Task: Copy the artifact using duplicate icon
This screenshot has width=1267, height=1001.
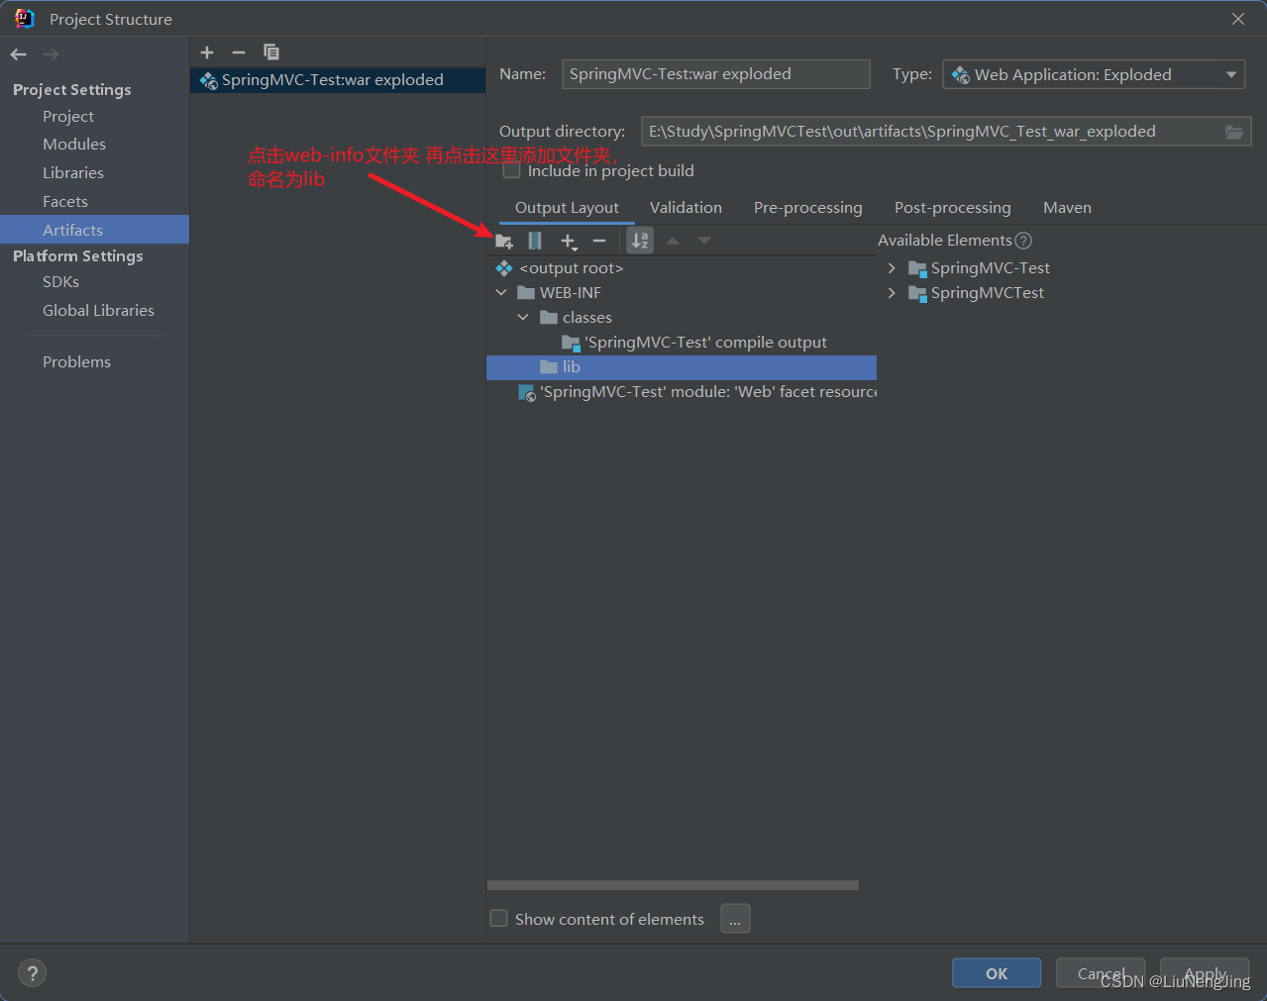Action: (271, 52)
